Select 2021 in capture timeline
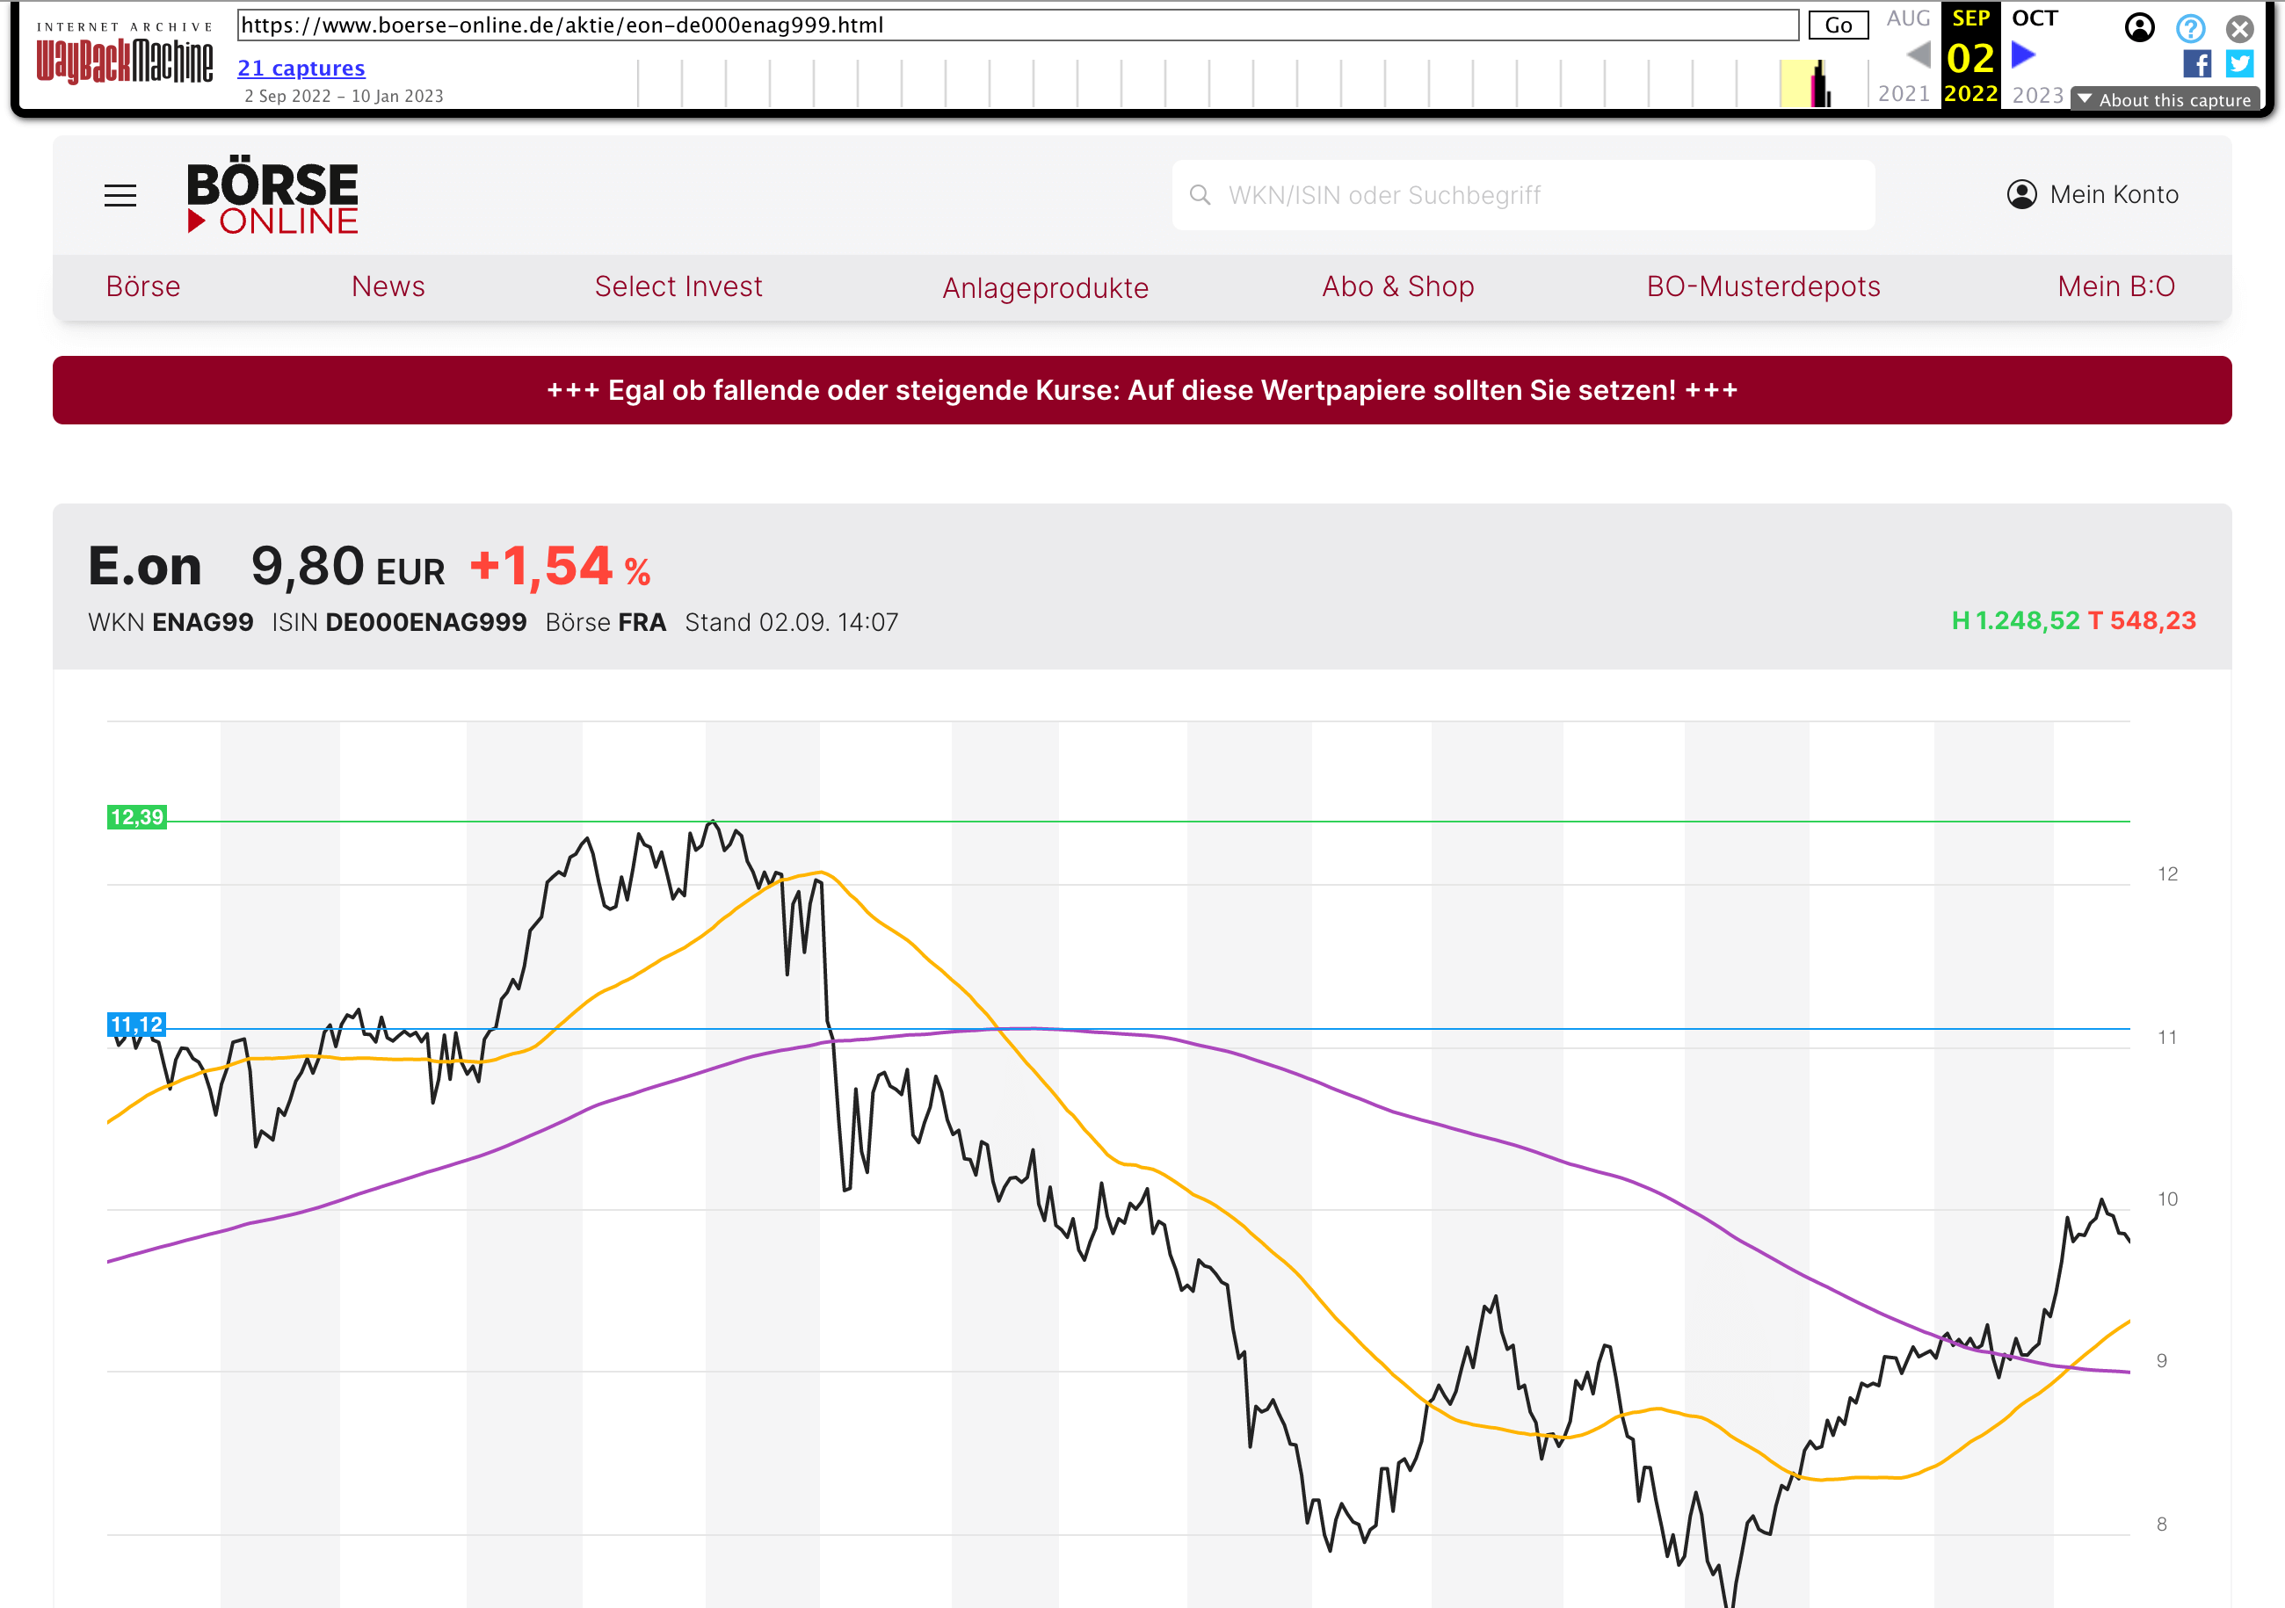 1903,93
